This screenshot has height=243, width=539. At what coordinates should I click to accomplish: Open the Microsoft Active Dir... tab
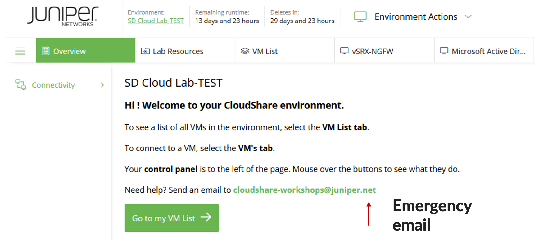click(488, 51)
